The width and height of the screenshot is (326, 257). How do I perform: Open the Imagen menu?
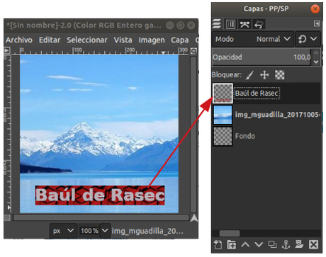point(152,40)
